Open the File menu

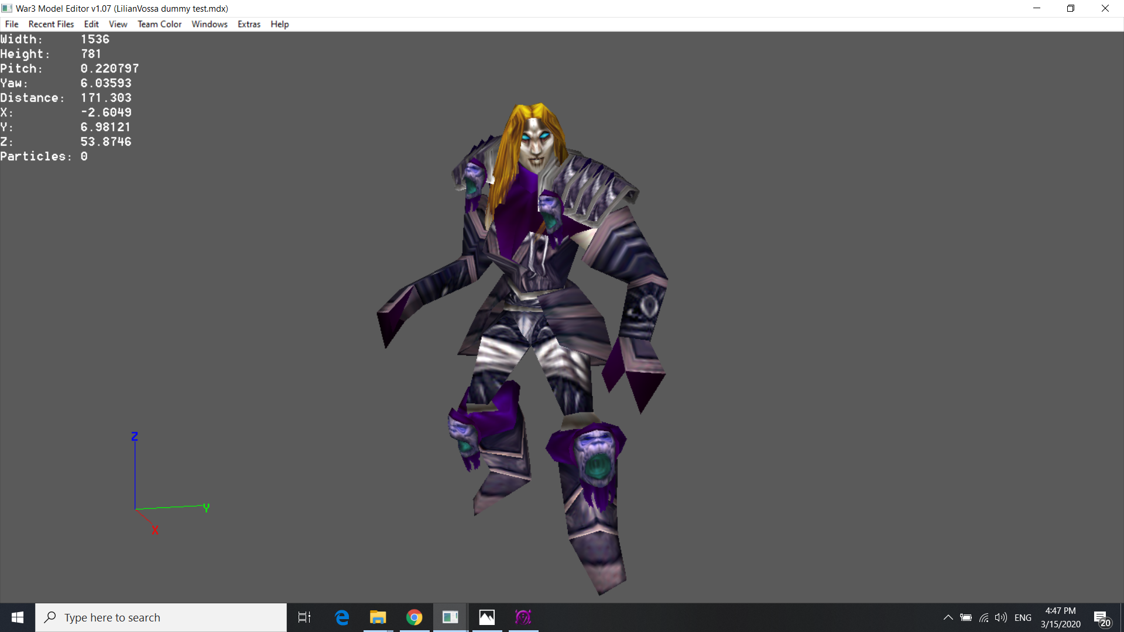pos(12,24)
